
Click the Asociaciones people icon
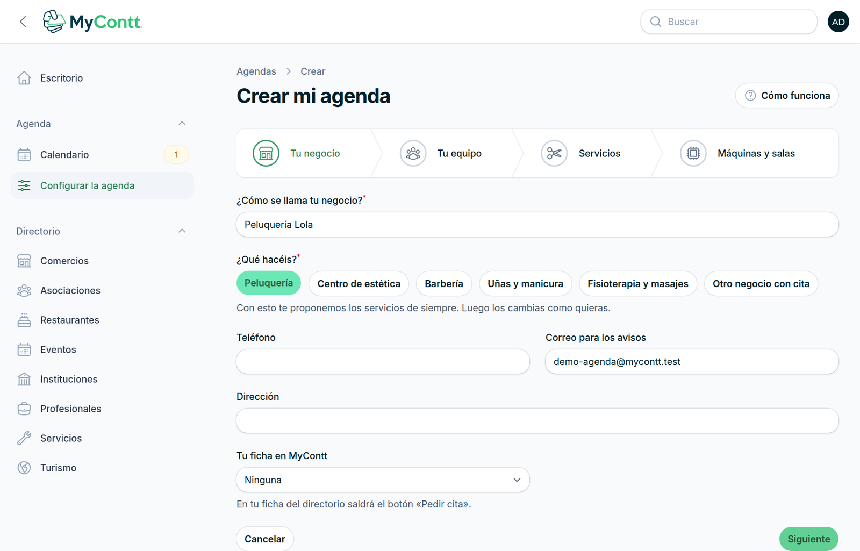click(x=24, y=290)
